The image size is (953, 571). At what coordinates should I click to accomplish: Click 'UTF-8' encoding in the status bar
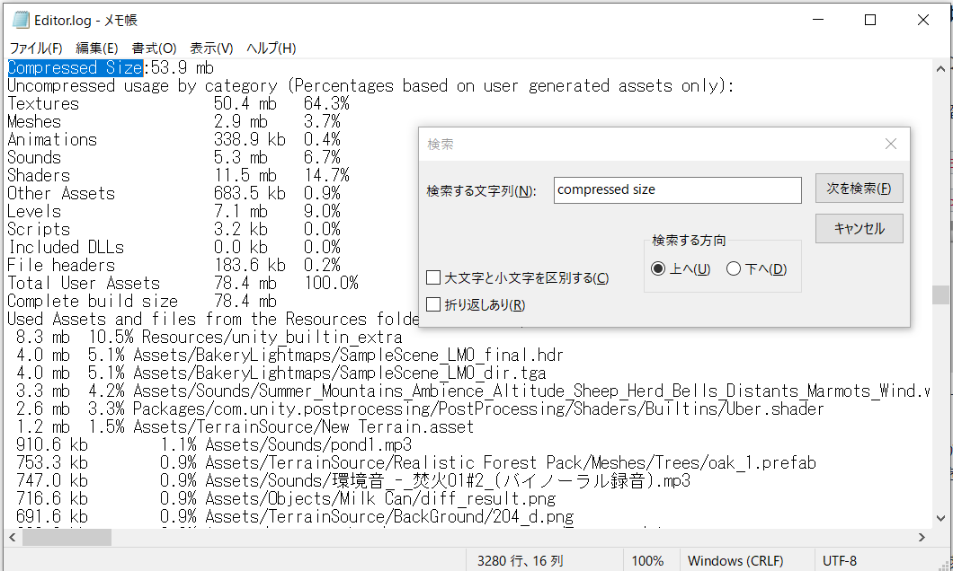[x=840, y=561]
